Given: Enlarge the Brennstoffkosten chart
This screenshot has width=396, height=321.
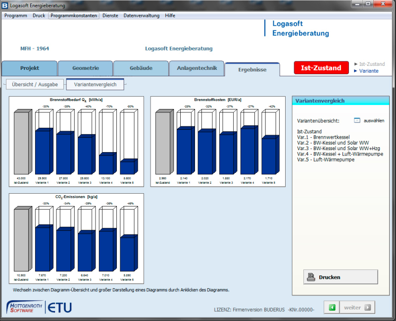Looking at the screenshot, I should click(x=218, y=142).
